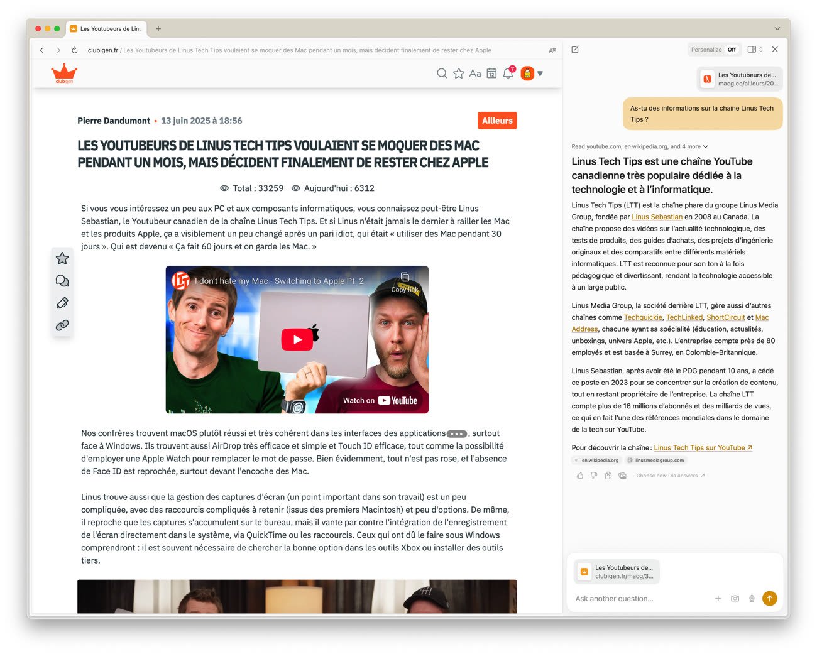Open the Linus Sebastian link in the answer

point(657,217)
